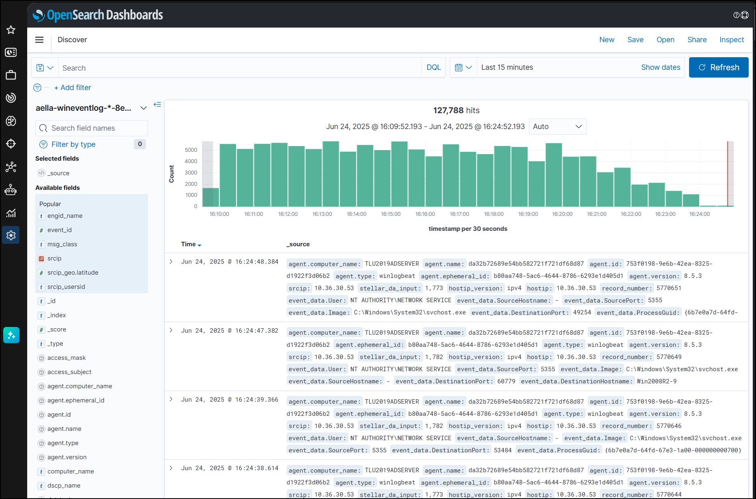This screenshot has height=499, width=756.
Task: Click the Add filter link
Action: click(73, 88)
